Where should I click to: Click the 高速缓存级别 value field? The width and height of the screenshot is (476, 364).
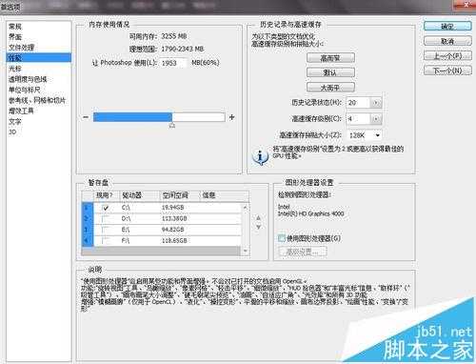point(358,119)
